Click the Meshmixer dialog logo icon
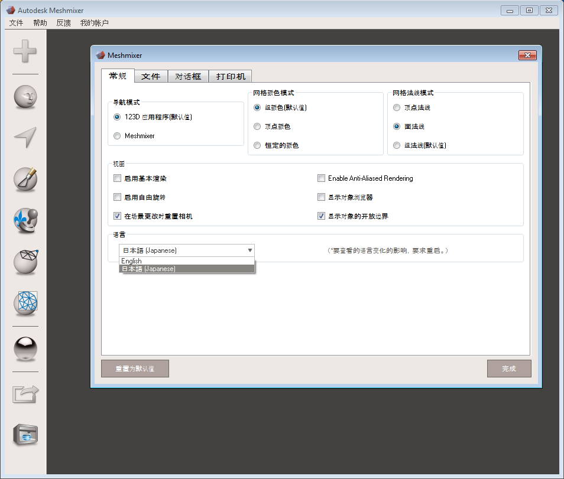Viewport: 564px width, 479px height. 101,56
